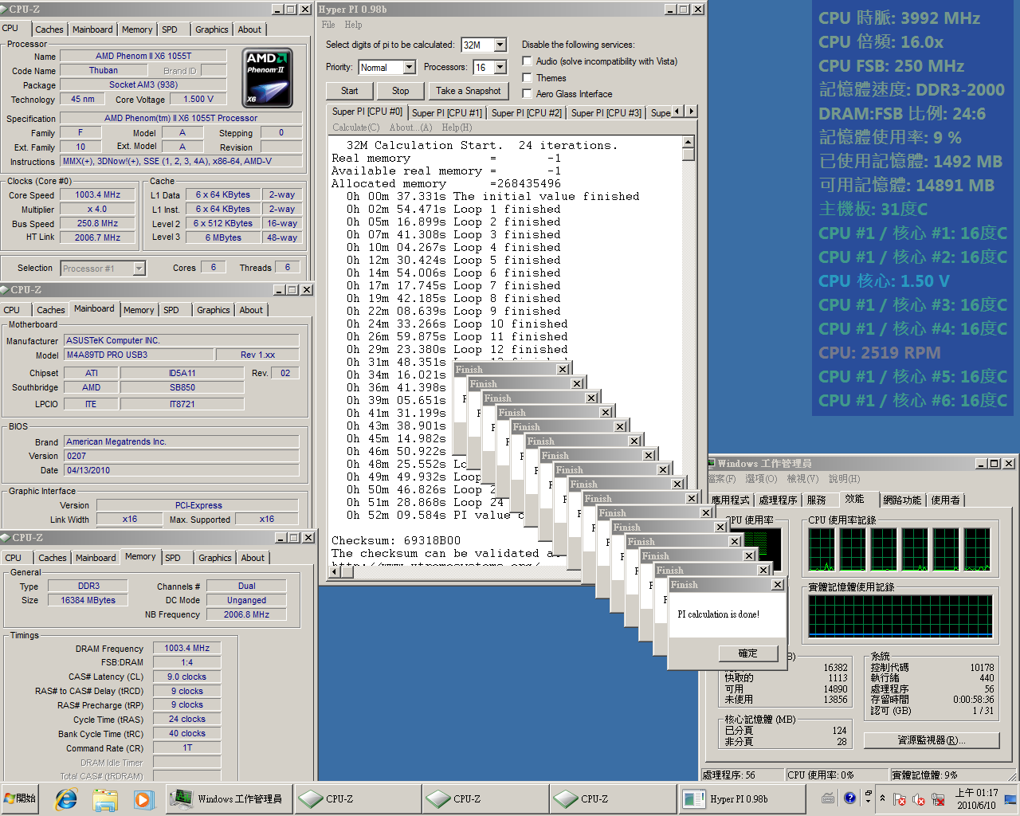Screen dimensions: 1020x816
Task: Open Caches tab in CPU-Z window showing Processor info
Action: [49, 29]
